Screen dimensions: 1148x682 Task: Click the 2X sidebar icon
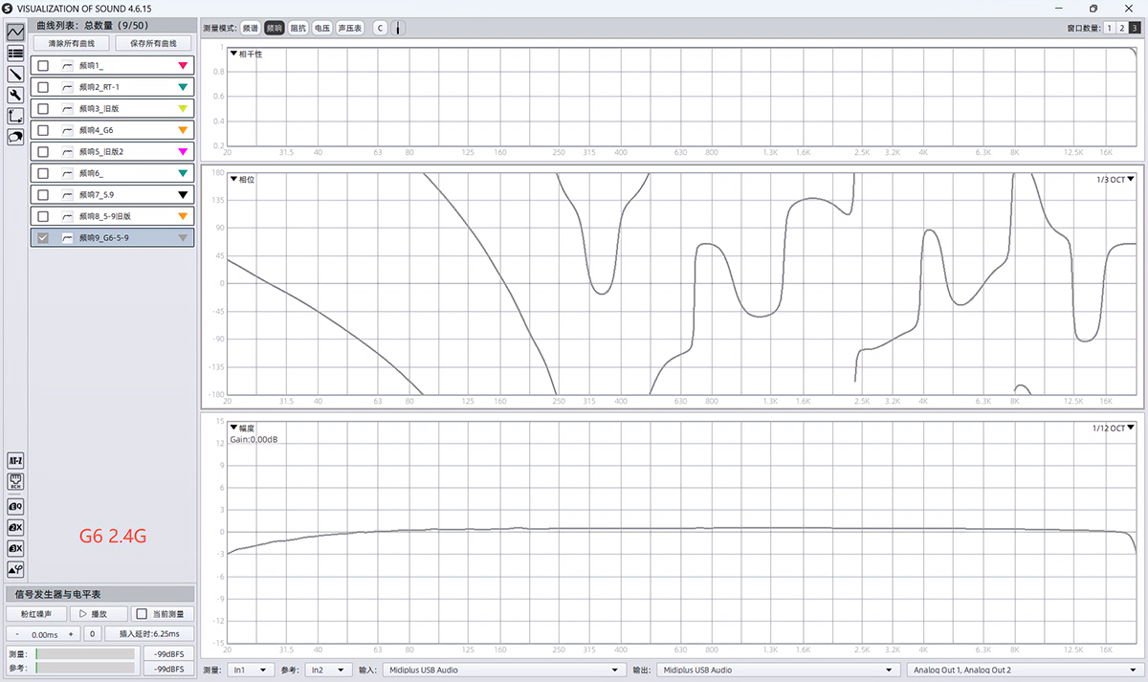(15, 527)
